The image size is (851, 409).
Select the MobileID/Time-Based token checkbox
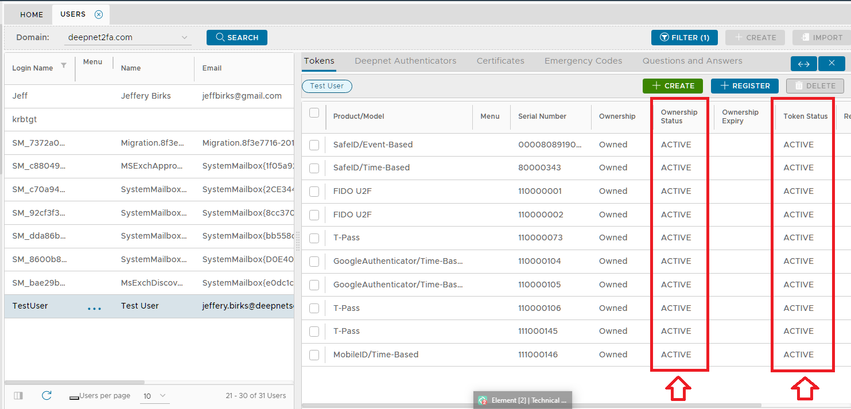coord(314,355)
